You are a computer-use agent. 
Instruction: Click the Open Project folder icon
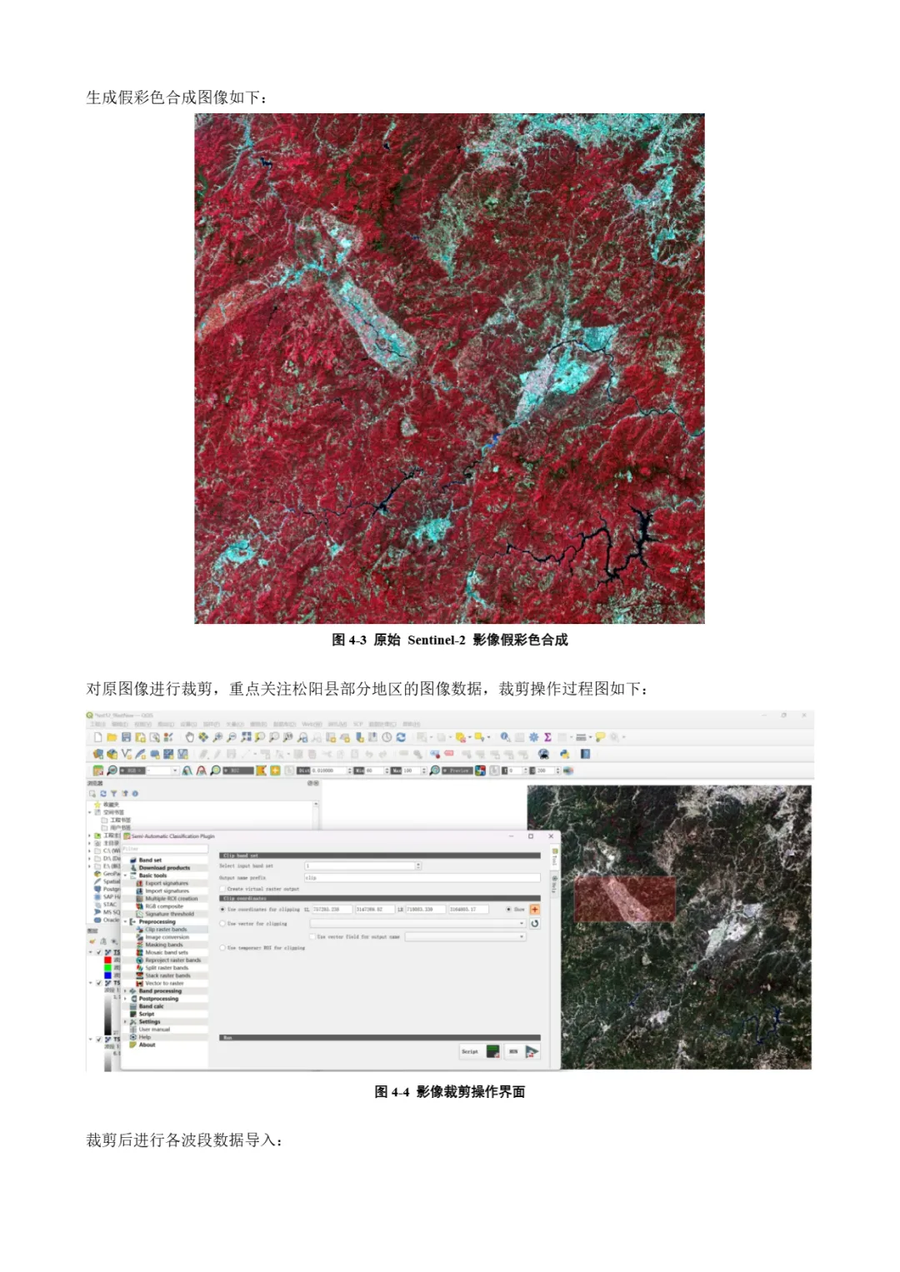(112, 737)
